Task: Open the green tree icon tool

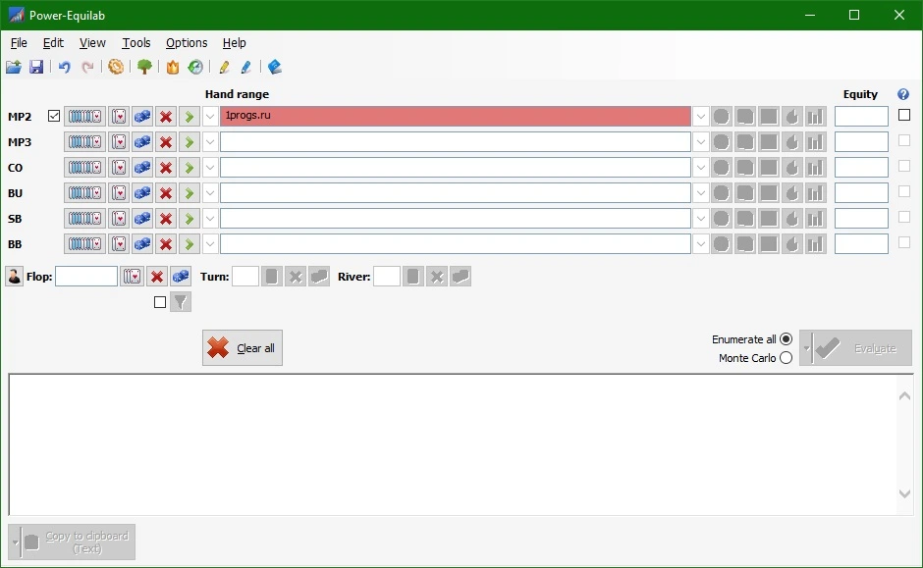Action: tap(144, 67)
